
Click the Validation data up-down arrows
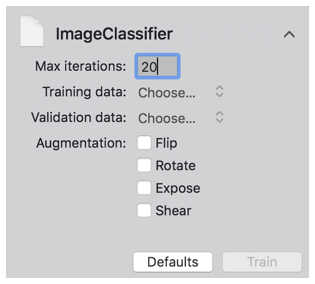(219, 117)
